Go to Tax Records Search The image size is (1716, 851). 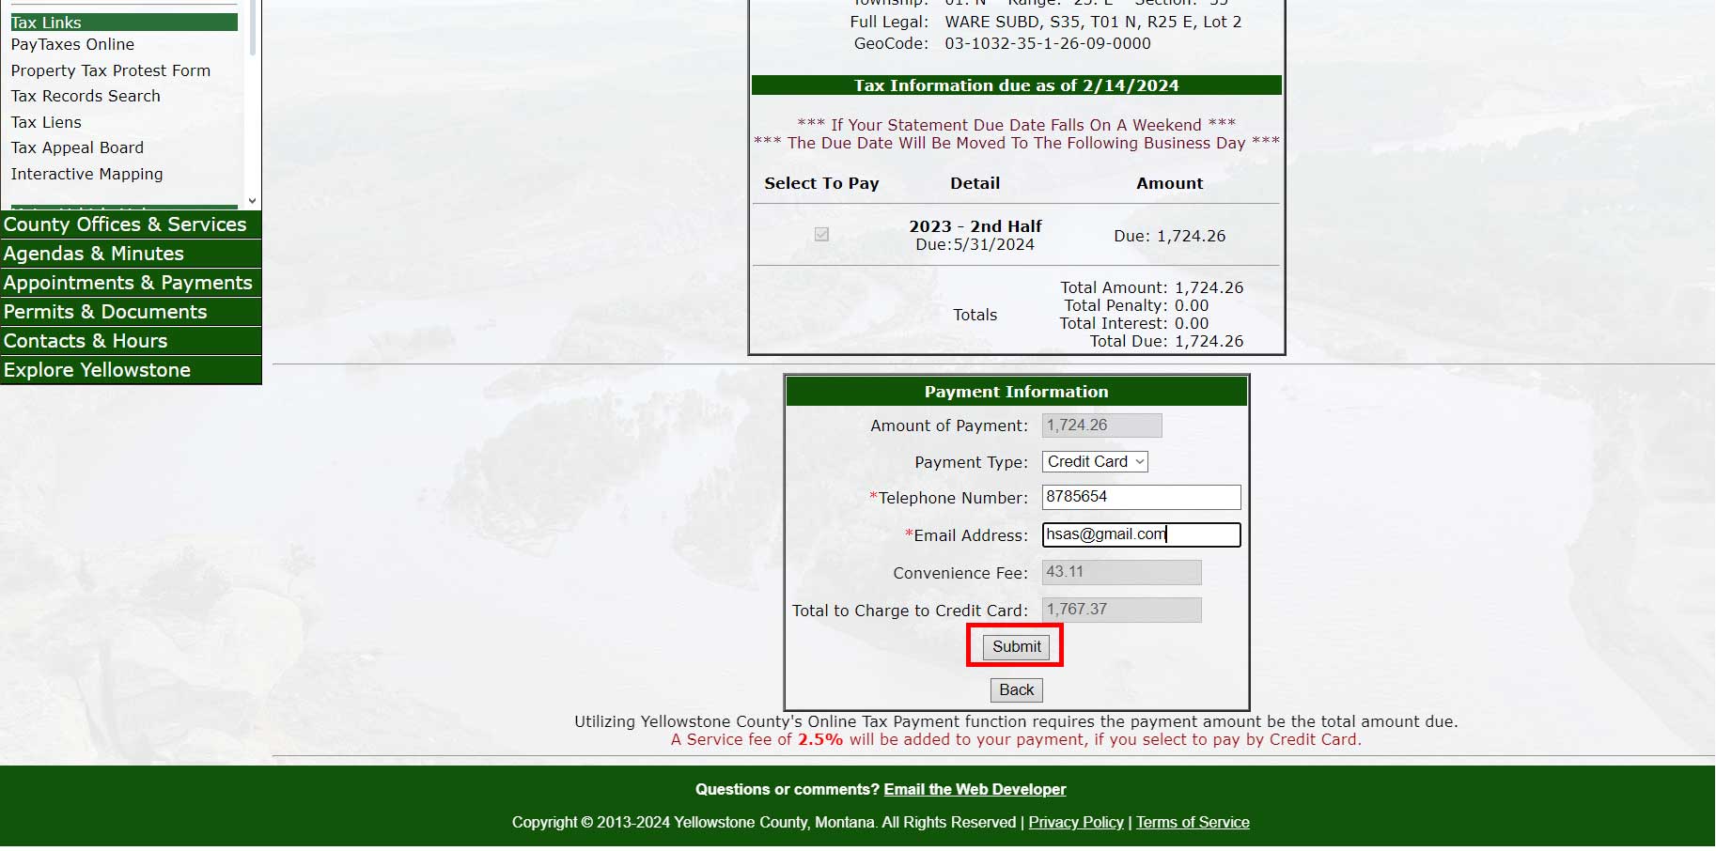(86, 96)
